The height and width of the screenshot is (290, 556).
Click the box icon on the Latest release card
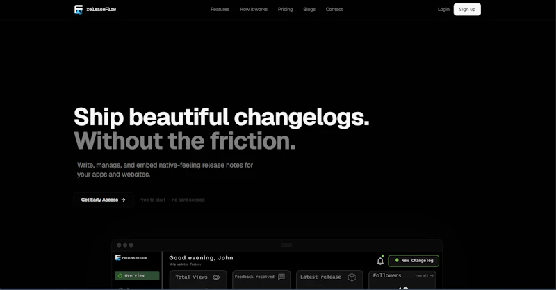pyautogui.click(x=352, y=277)
